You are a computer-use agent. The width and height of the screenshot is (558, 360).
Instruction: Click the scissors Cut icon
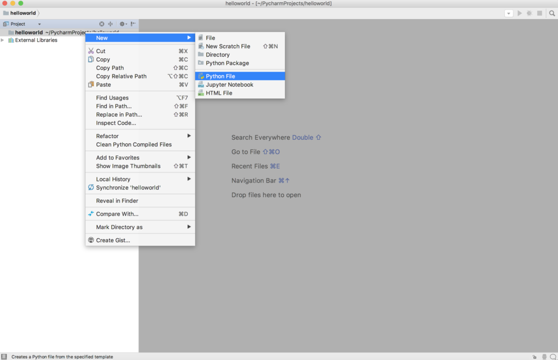(91, 51)
